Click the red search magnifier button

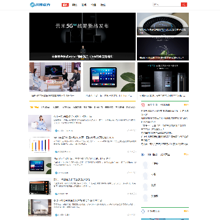tap(184, 4)
